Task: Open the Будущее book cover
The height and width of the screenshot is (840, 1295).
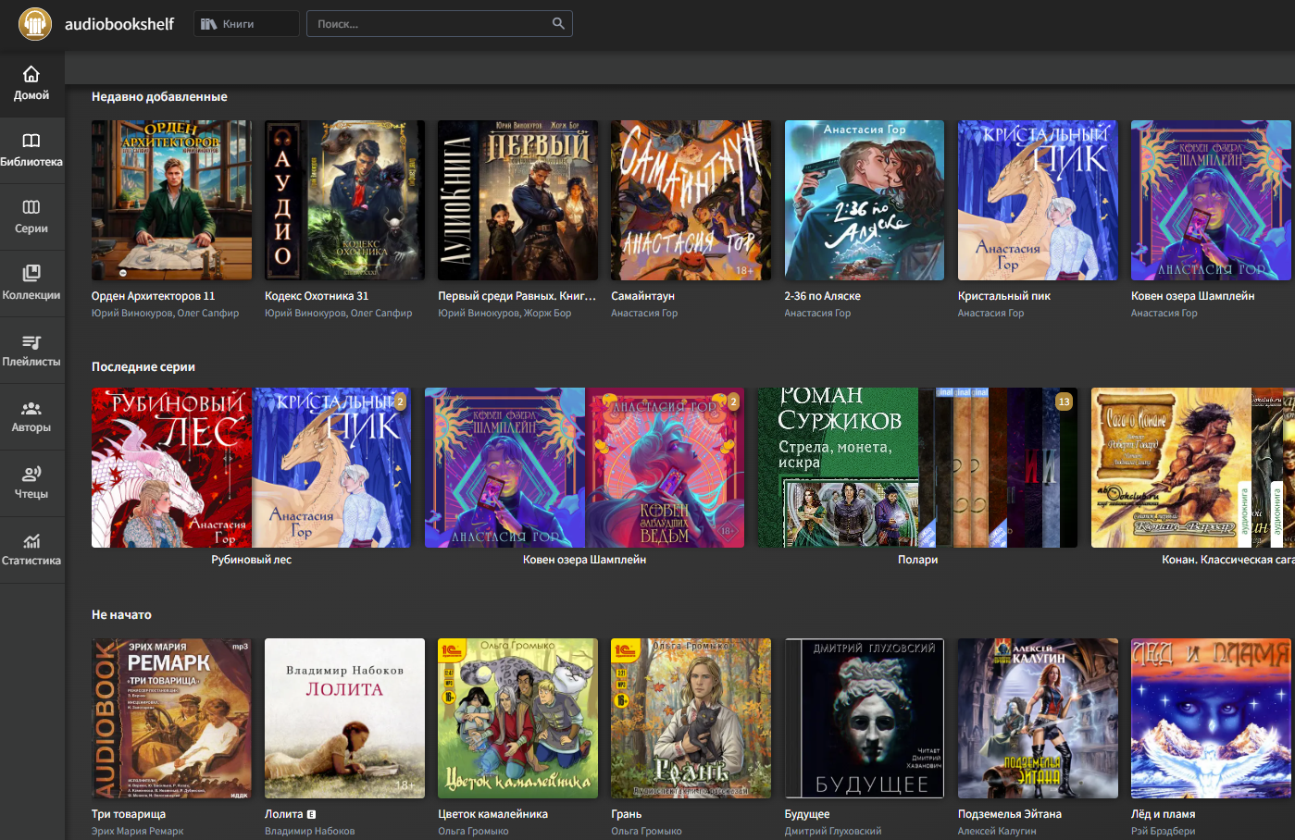Action: click(864, 718)
